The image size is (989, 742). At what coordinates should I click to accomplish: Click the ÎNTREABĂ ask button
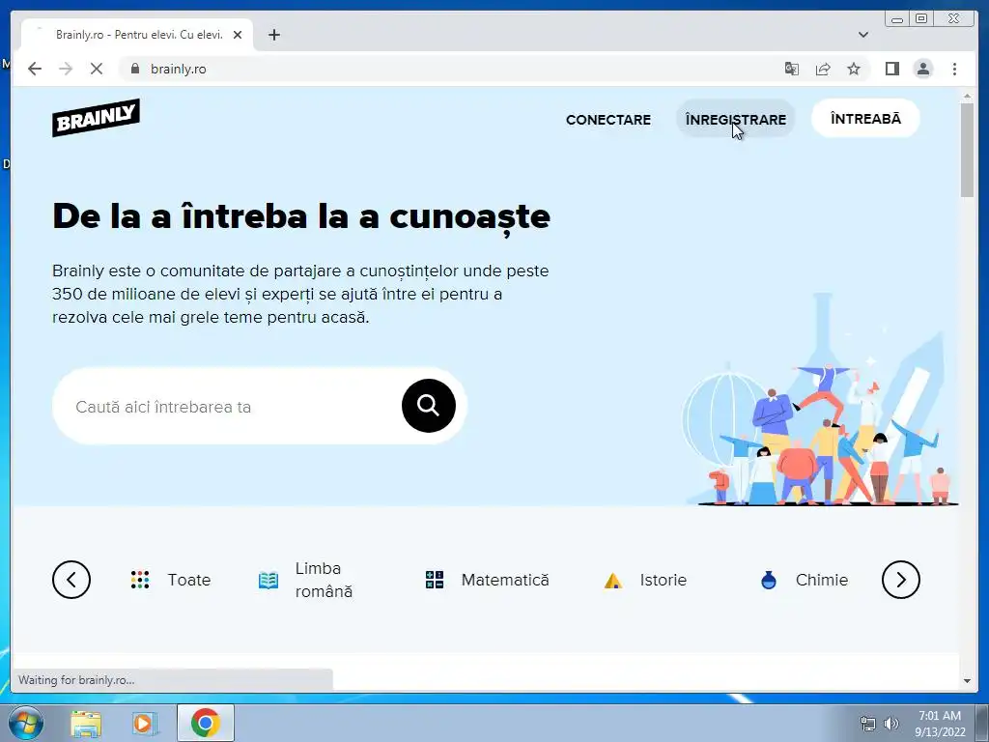click(865, 118)
